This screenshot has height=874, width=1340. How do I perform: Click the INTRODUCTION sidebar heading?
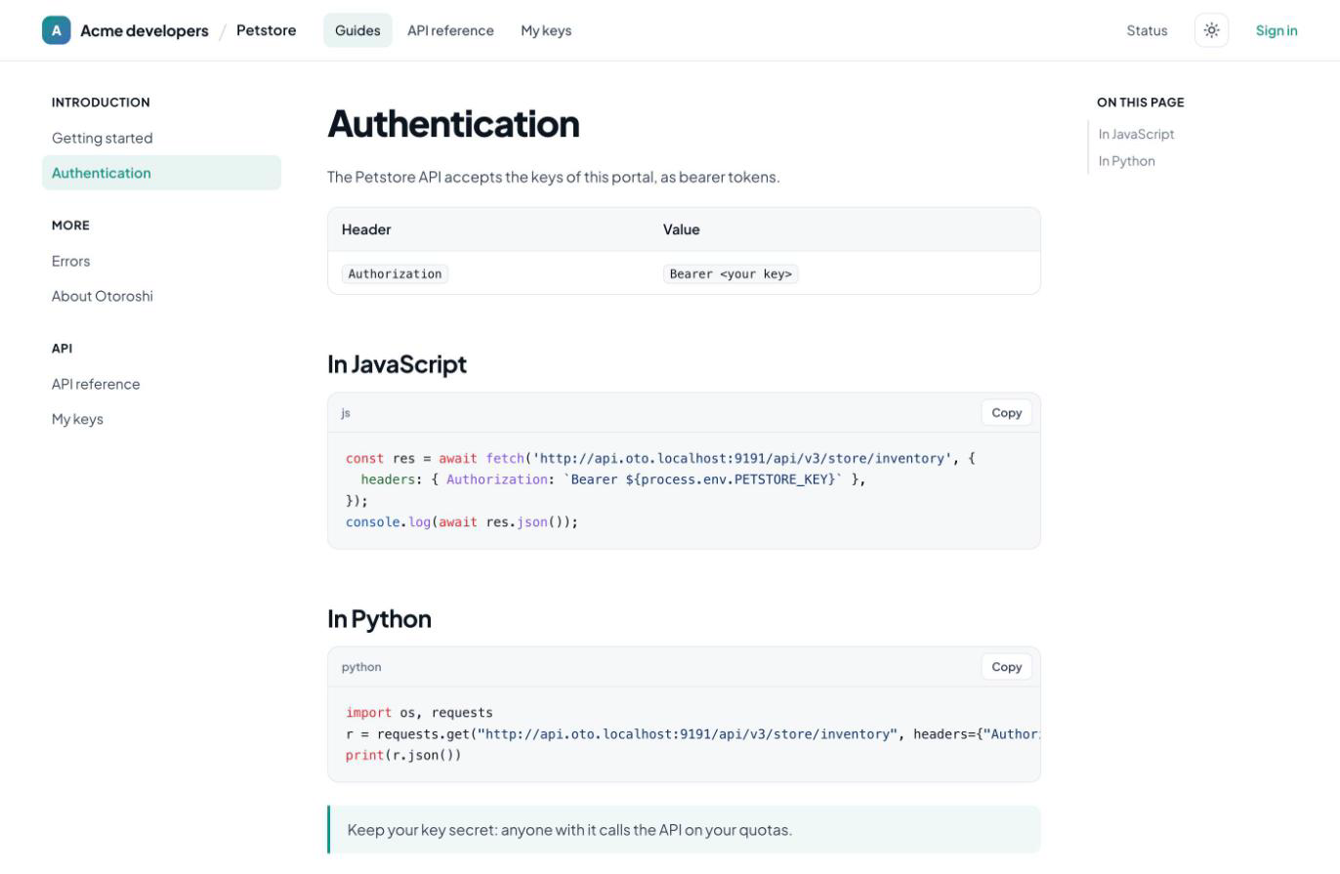[101, 103]
